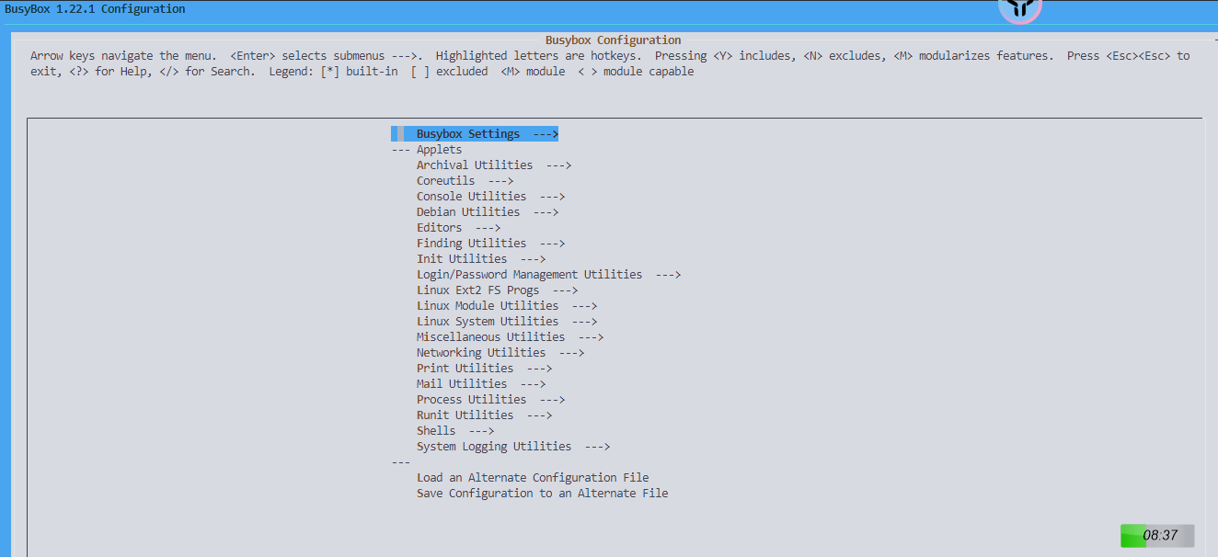Image resolution: width=1218 pixels, height=557 pixels.
Task: Click the Busybox Configuration dialog title
Action: (613, 40)
